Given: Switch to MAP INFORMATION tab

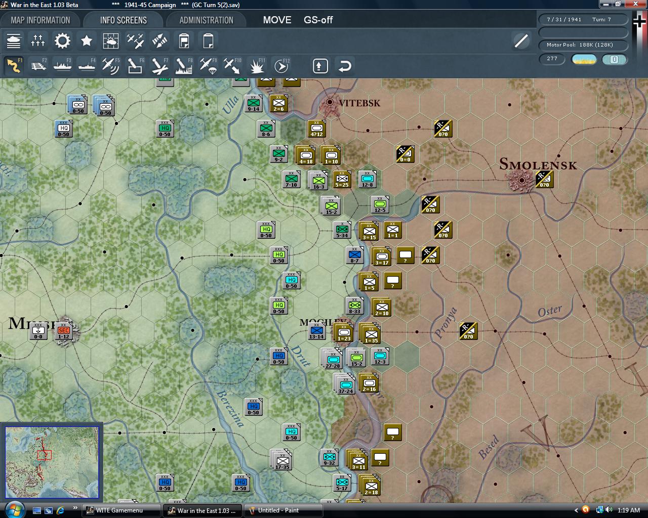Looking at the screenshot, I should tap(40, 20).
